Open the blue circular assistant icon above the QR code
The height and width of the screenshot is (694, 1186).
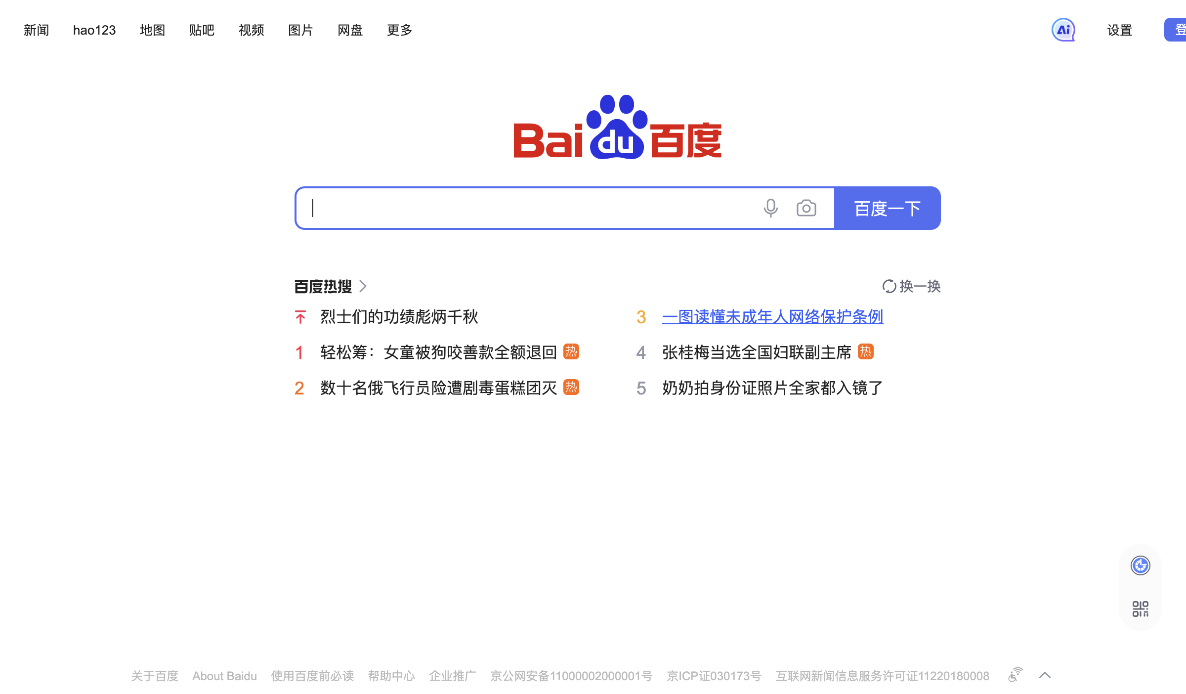click(1140, 565)
